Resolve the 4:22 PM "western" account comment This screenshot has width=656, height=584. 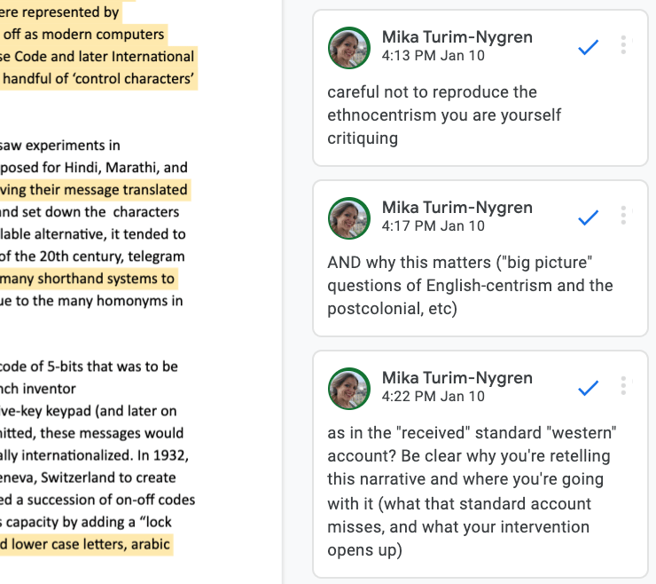click(588, 388)
